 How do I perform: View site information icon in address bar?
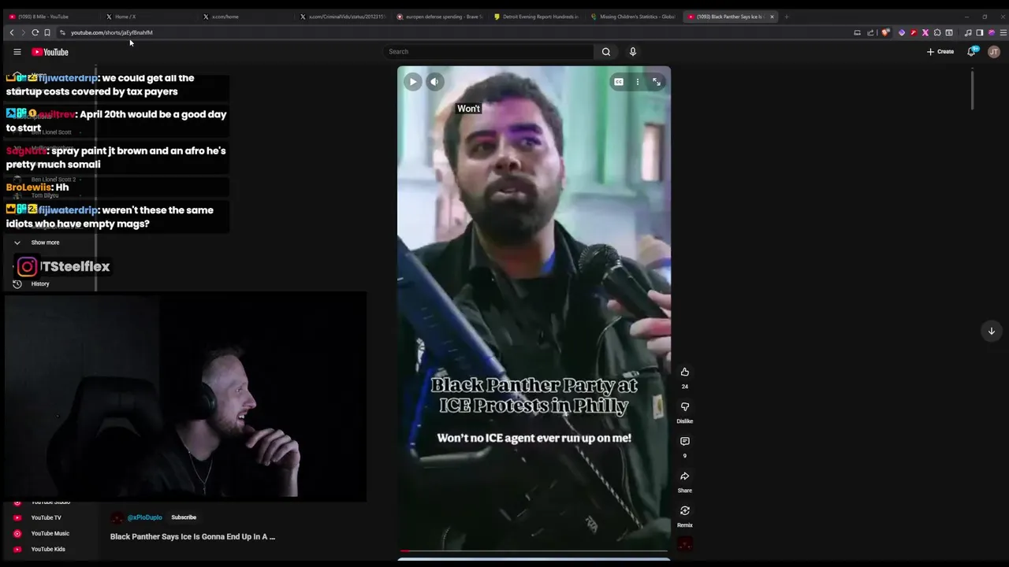point(62,32)
